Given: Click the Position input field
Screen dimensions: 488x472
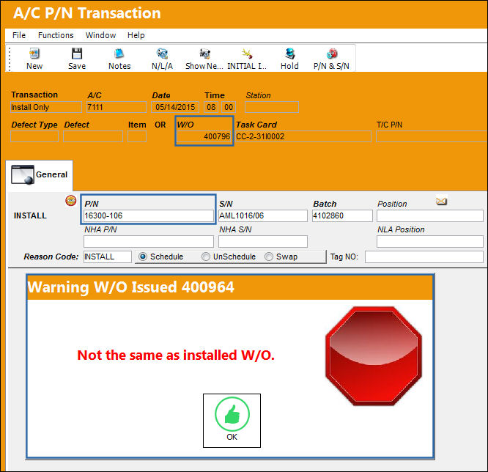Looking at the screenshot, I should (430, 215).
